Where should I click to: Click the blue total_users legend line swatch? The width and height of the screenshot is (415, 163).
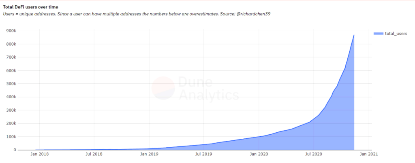pyautogui.click(x=379, y=34)
